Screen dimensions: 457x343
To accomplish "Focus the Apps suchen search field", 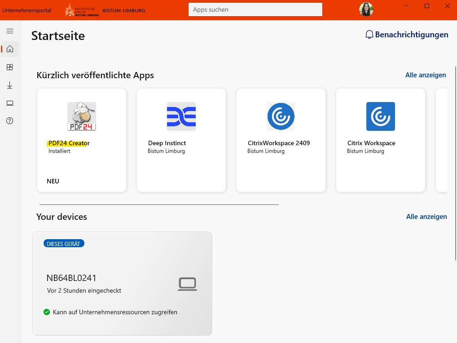I will 255,9.
